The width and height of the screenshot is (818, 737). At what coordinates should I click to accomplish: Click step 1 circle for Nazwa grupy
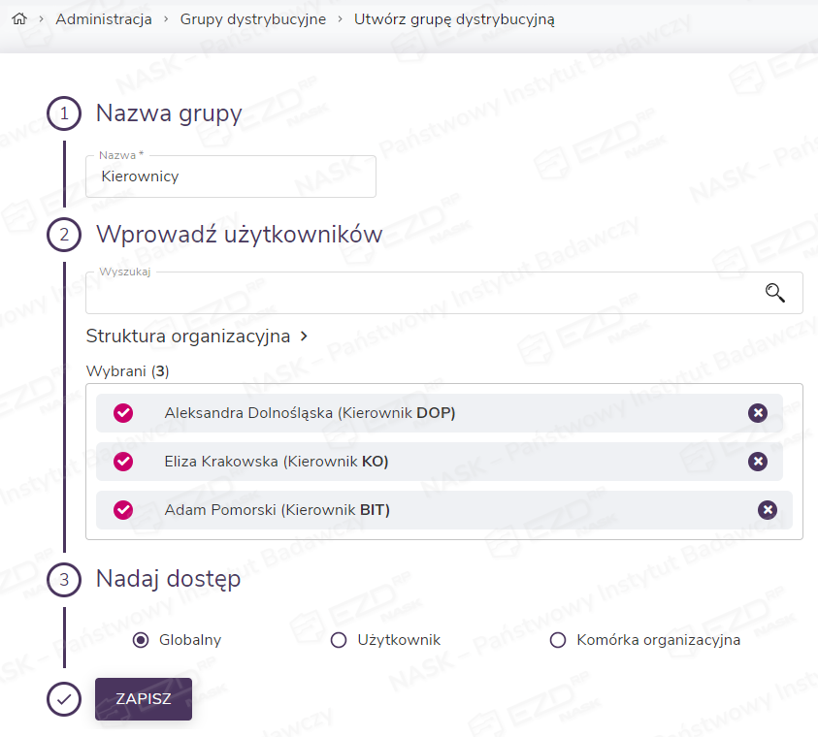[64, 114]
